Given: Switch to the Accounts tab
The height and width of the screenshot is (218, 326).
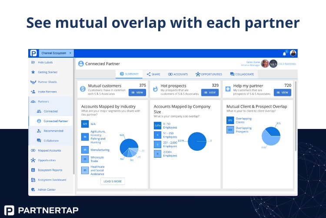Looking at the screenshot, I should point(178,74).
